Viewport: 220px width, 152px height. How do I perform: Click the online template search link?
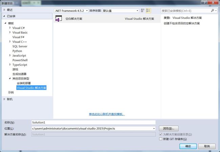click(x=107, y=114)
